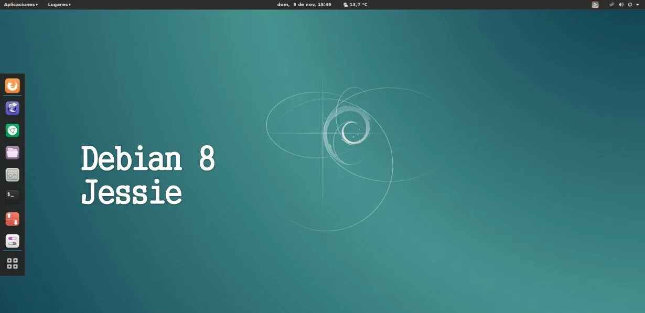Open the Lugares menu

tap(59, 4)
